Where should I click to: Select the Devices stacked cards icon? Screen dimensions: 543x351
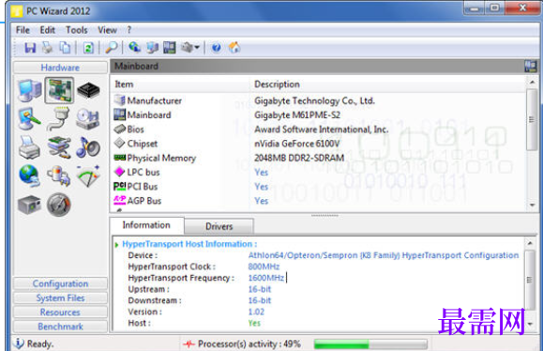pyautogui.click(x=59, y=147)
